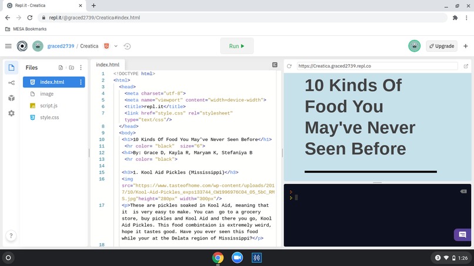Open the system tray with clock

451,258
